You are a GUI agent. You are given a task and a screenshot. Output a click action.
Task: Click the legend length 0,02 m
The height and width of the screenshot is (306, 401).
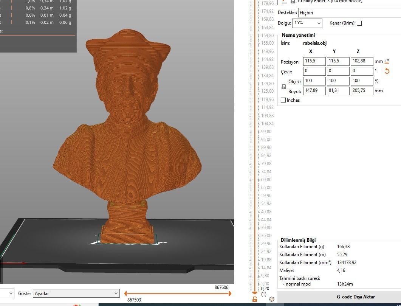[x=47, y=22]
